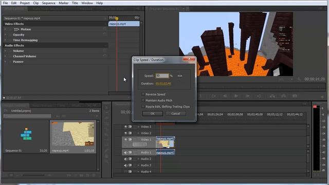Click the speed/duration link chain icon
Screen dimensions: 329x185
pos(180,76)
